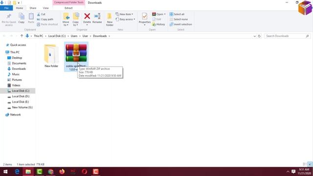This screenshot has height=176, width=313.
Task: Click File Explorer on the taskbar
Action: click(x=28, y=172)
